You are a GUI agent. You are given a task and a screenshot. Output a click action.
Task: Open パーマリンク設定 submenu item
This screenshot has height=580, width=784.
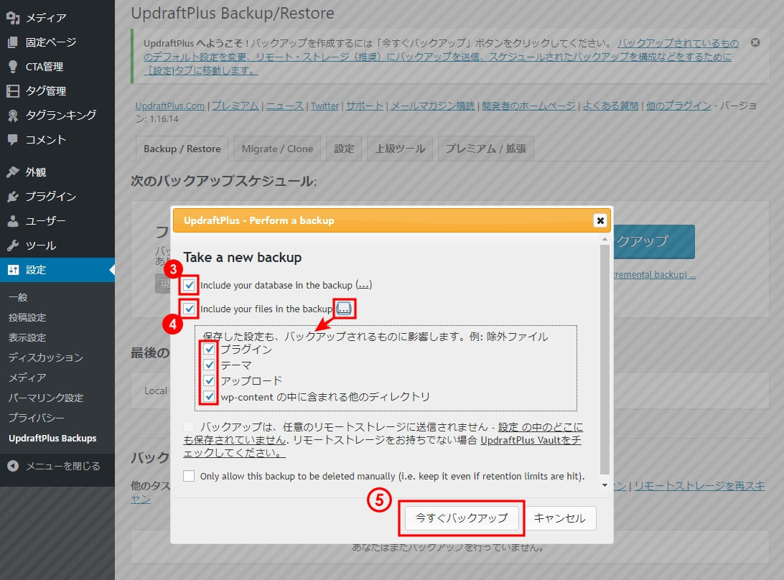point(45,398)
